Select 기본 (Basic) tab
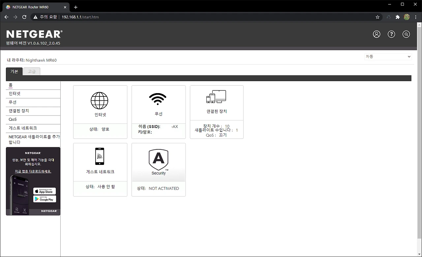The width and height of the screenshot is (422, 257). click(14, 71)
